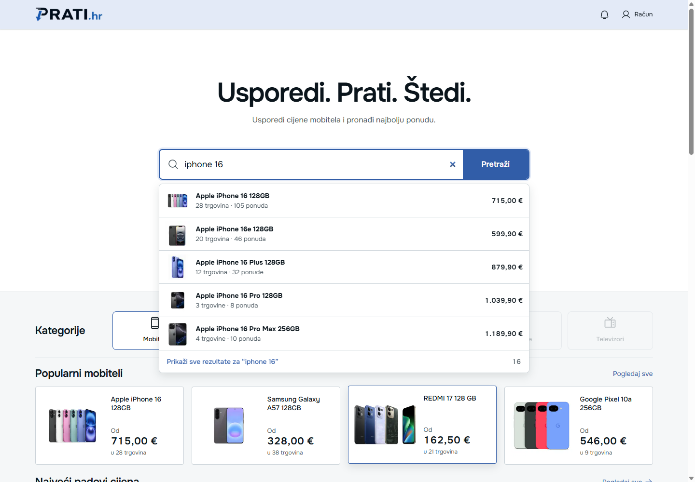Click REDMI 17 card image

[385, 425]
